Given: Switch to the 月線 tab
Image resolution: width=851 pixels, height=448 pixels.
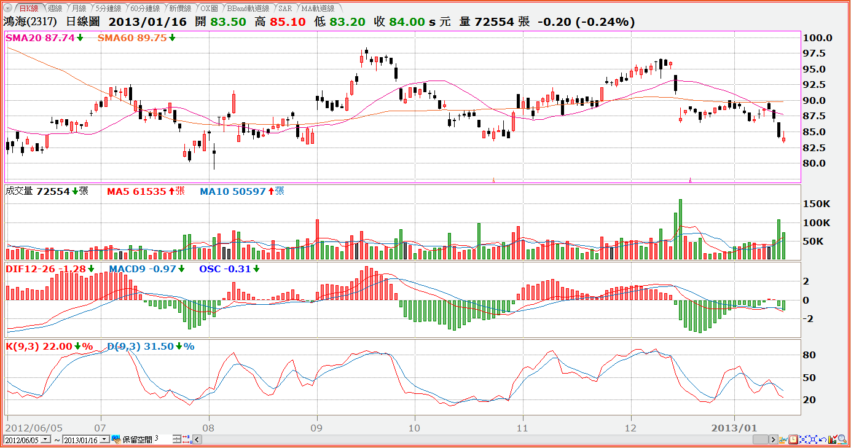Looking at the screenshot, I should [x=79, y=9].
